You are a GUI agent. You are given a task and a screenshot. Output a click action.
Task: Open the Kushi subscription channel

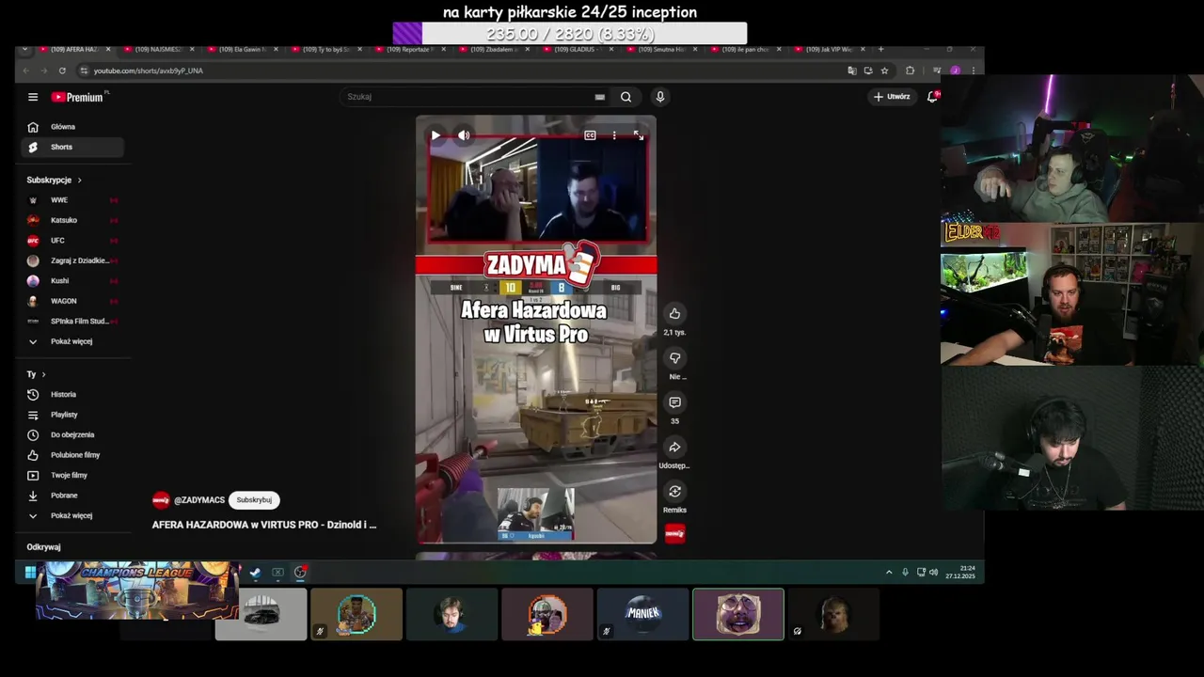(72, 281)
